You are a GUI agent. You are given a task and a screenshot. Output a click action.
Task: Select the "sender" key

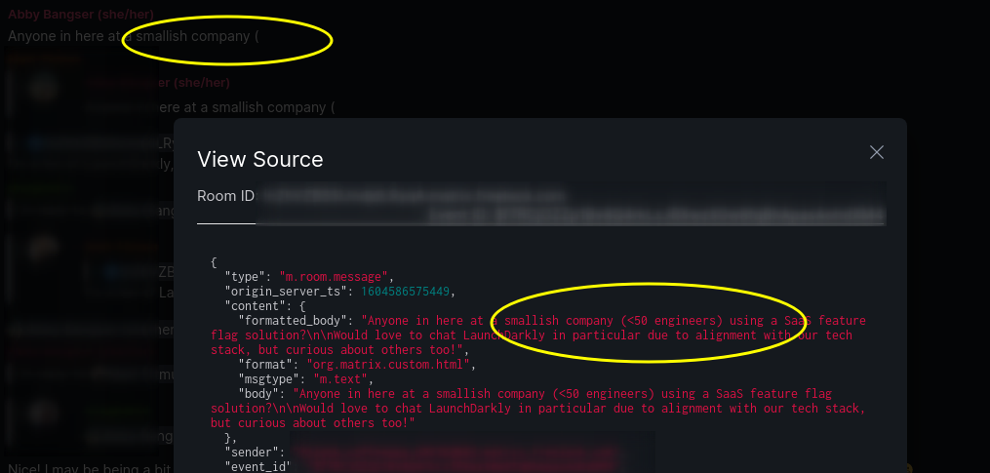(252, 453)
